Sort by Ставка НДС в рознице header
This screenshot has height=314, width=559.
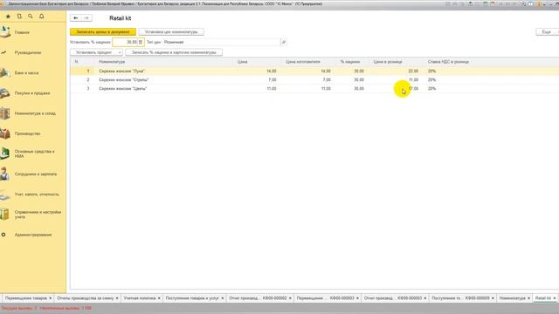tap(448, 62)
